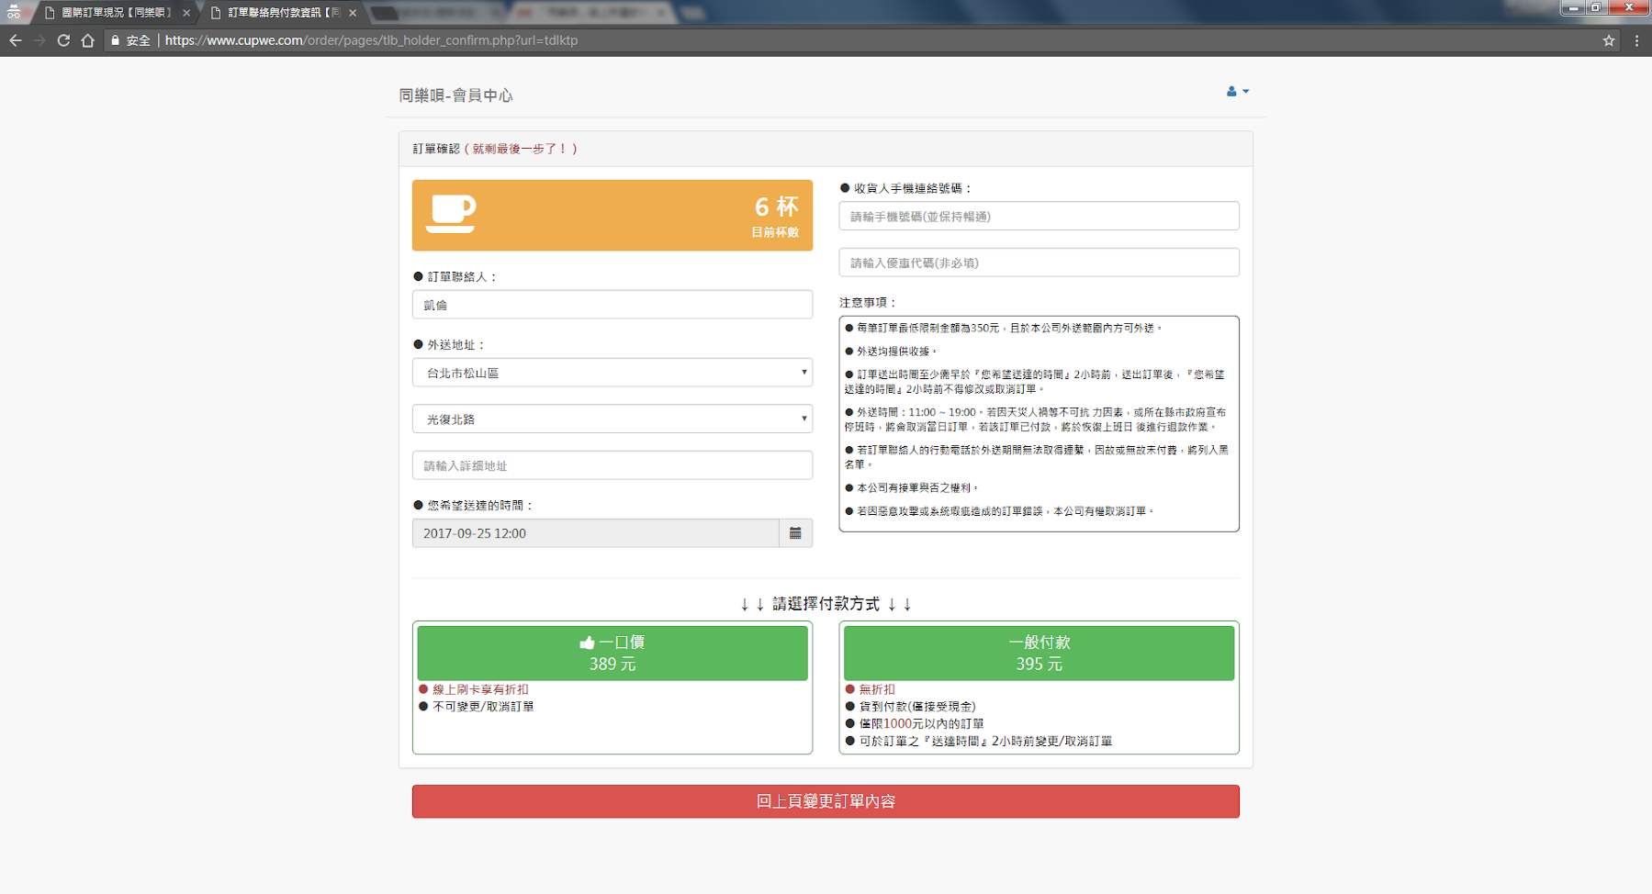Open the browser home page icon
The height and width of the screenshot is (894, 1652).
point(88,40)
